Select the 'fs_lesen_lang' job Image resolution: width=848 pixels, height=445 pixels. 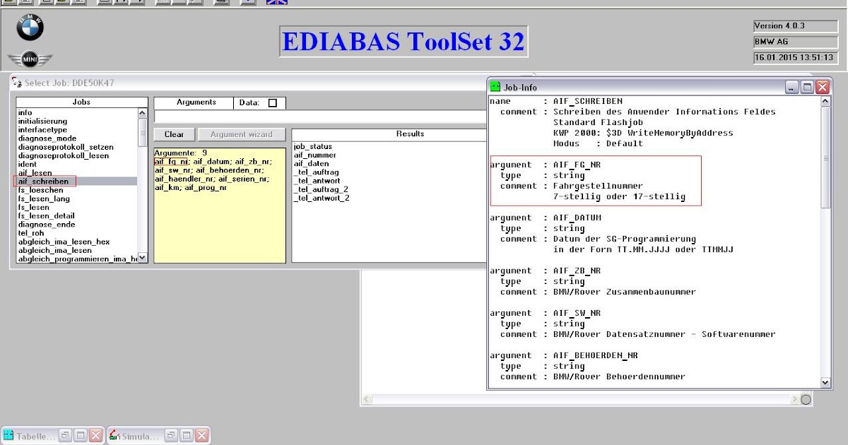click(x=44, y=199)
